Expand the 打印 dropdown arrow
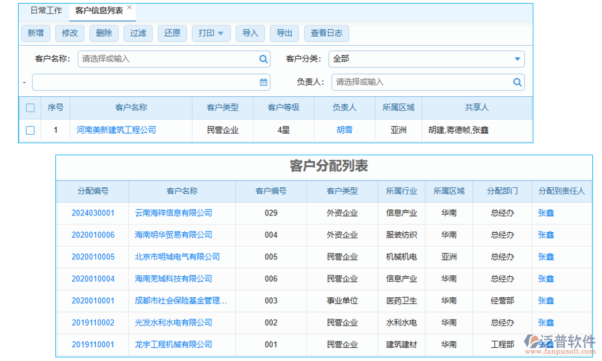602x361 pixels. pyautogui.click(x=220, y=33)
